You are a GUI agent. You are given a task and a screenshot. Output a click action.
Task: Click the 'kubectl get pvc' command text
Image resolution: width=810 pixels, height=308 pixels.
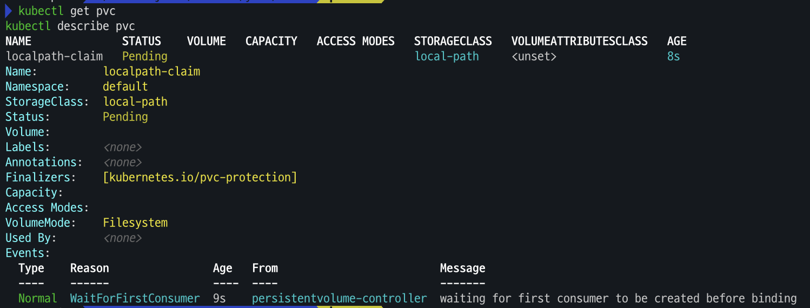coord(67,11)
